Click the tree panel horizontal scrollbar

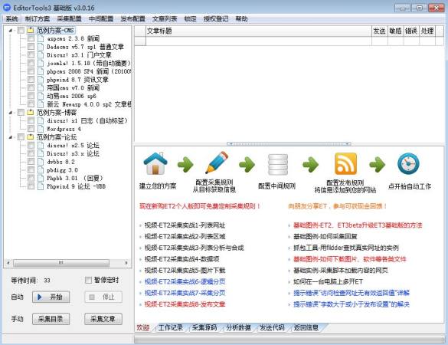click(67, 263)
